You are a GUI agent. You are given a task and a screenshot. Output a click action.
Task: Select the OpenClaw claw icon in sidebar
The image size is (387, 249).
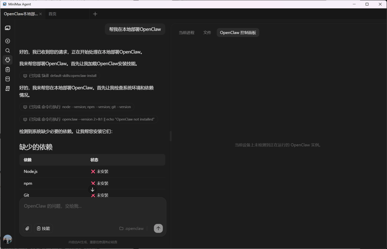tap(8, 60)
